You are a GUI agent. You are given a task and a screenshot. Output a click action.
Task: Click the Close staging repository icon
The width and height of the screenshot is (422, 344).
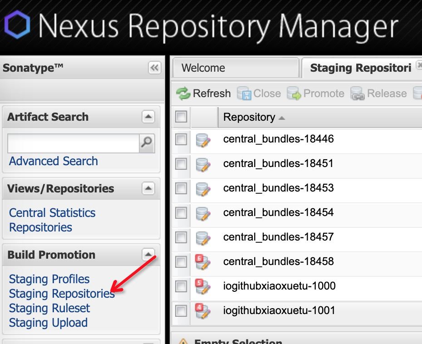244,93
